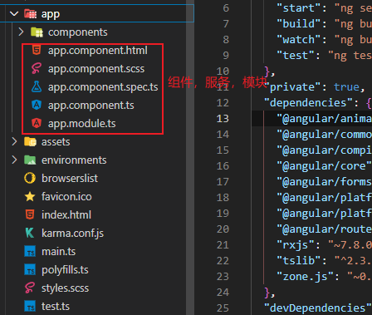Click the closing brace on line 24

[x=267, y=293]
